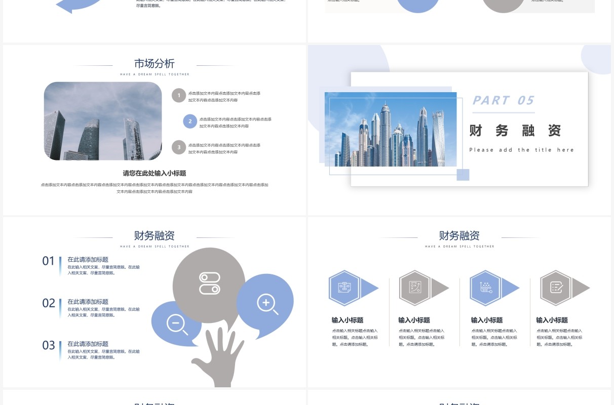Select the gray tactics-board hexagon icon
The image size is (614, 405).
point(414,288)
